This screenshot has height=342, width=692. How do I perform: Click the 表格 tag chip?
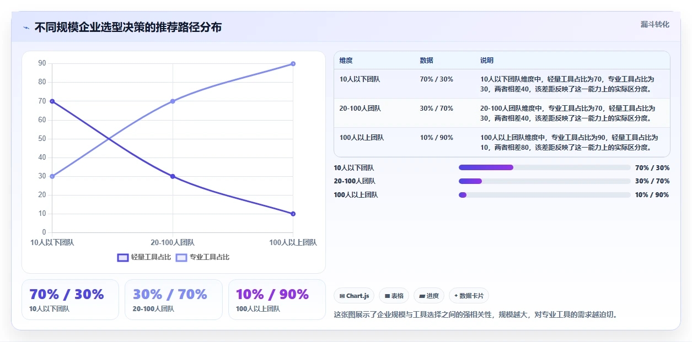point(394,296)
